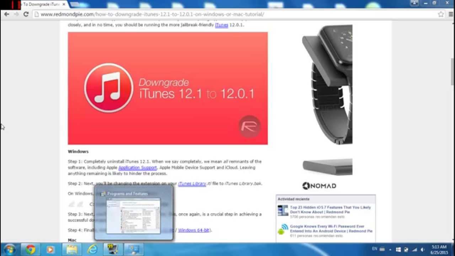Click the Action Center flag tray icon
The height and width of the screenshot is (256, 455).
pos(406,249)
